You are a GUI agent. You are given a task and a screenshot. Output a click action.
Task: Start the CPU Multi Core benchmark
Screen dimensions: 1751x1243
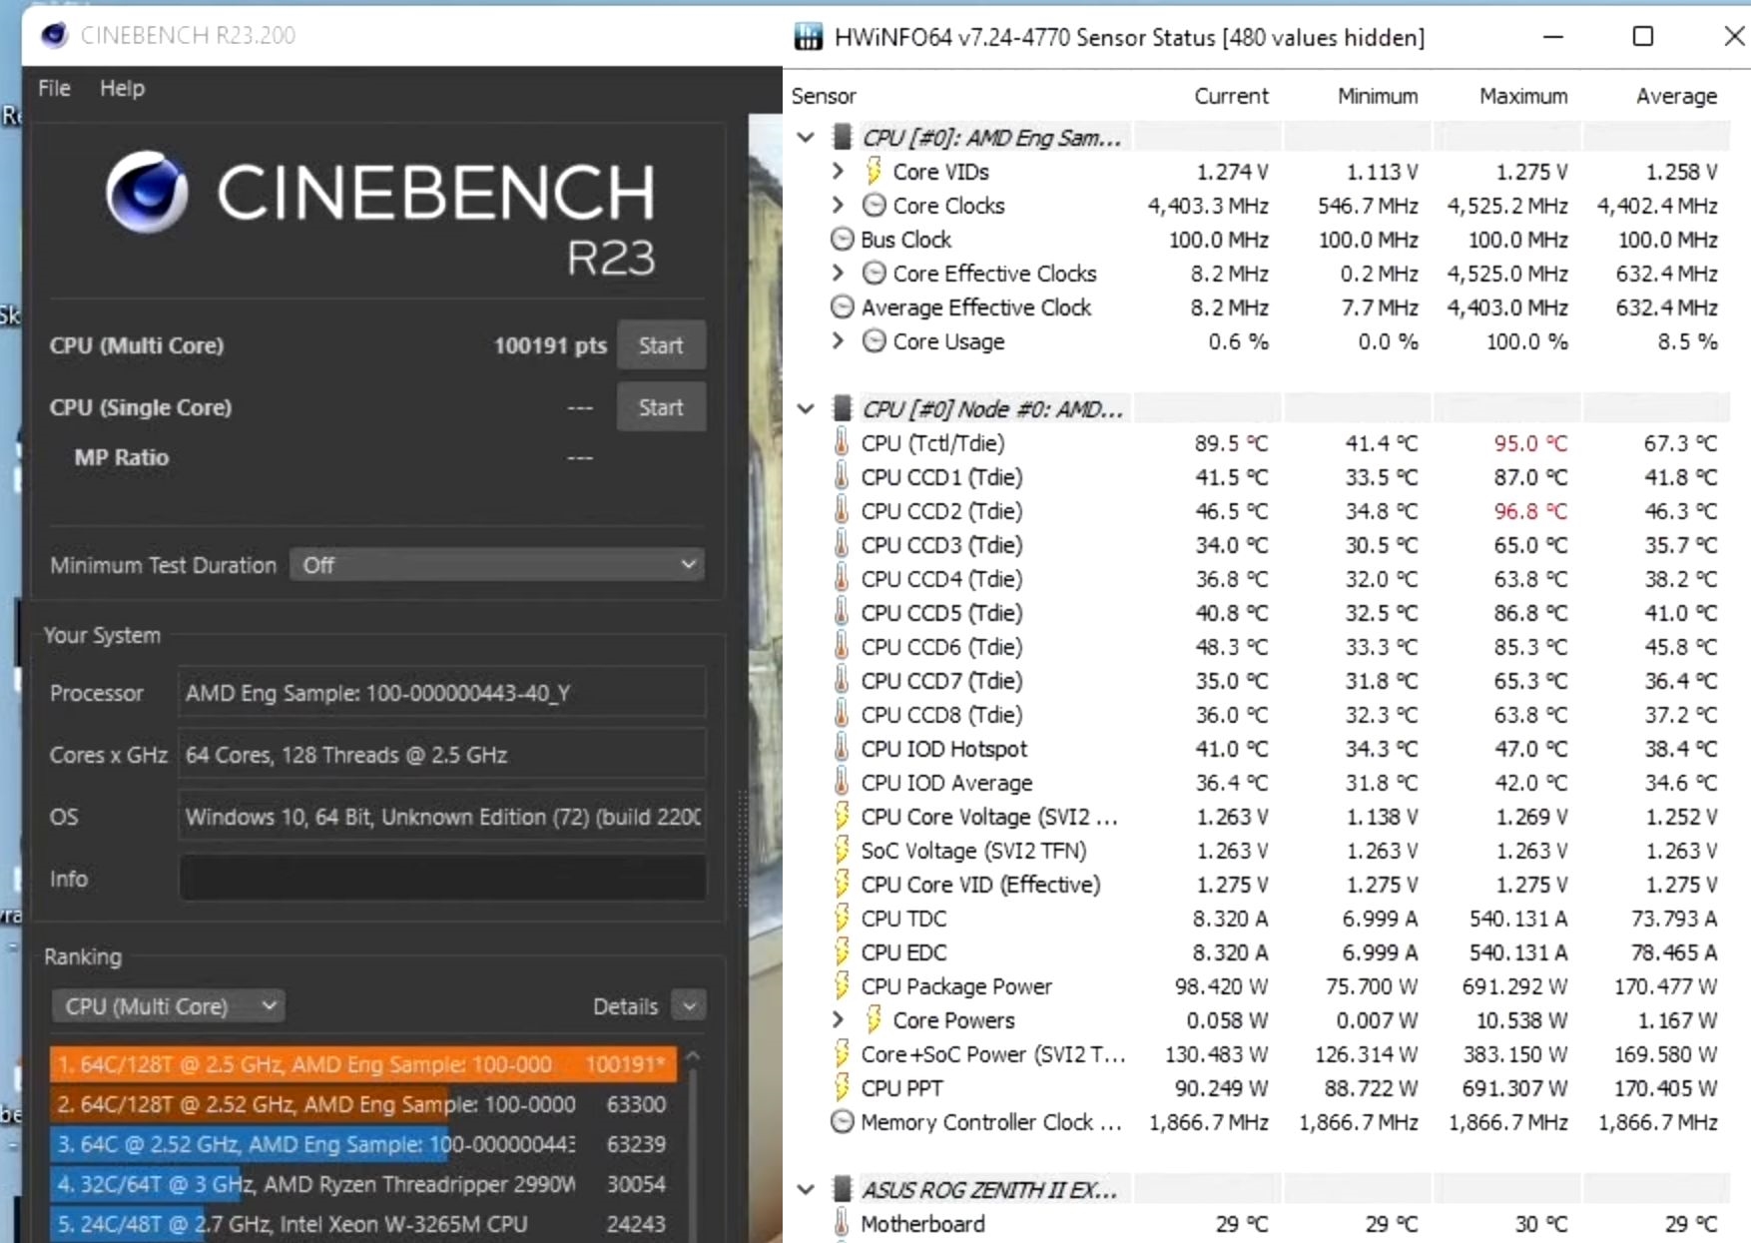coord(661,344)
